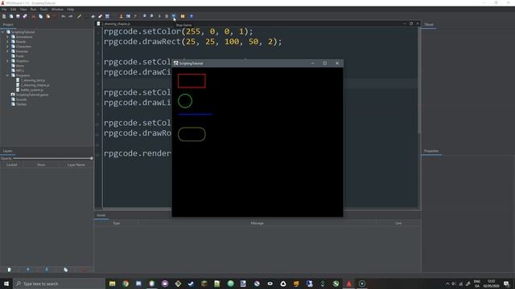Image resolution: width=515 pixels, height=289 pixels.
Task: Click the Message column header in Issues
Action: (257, 223)
